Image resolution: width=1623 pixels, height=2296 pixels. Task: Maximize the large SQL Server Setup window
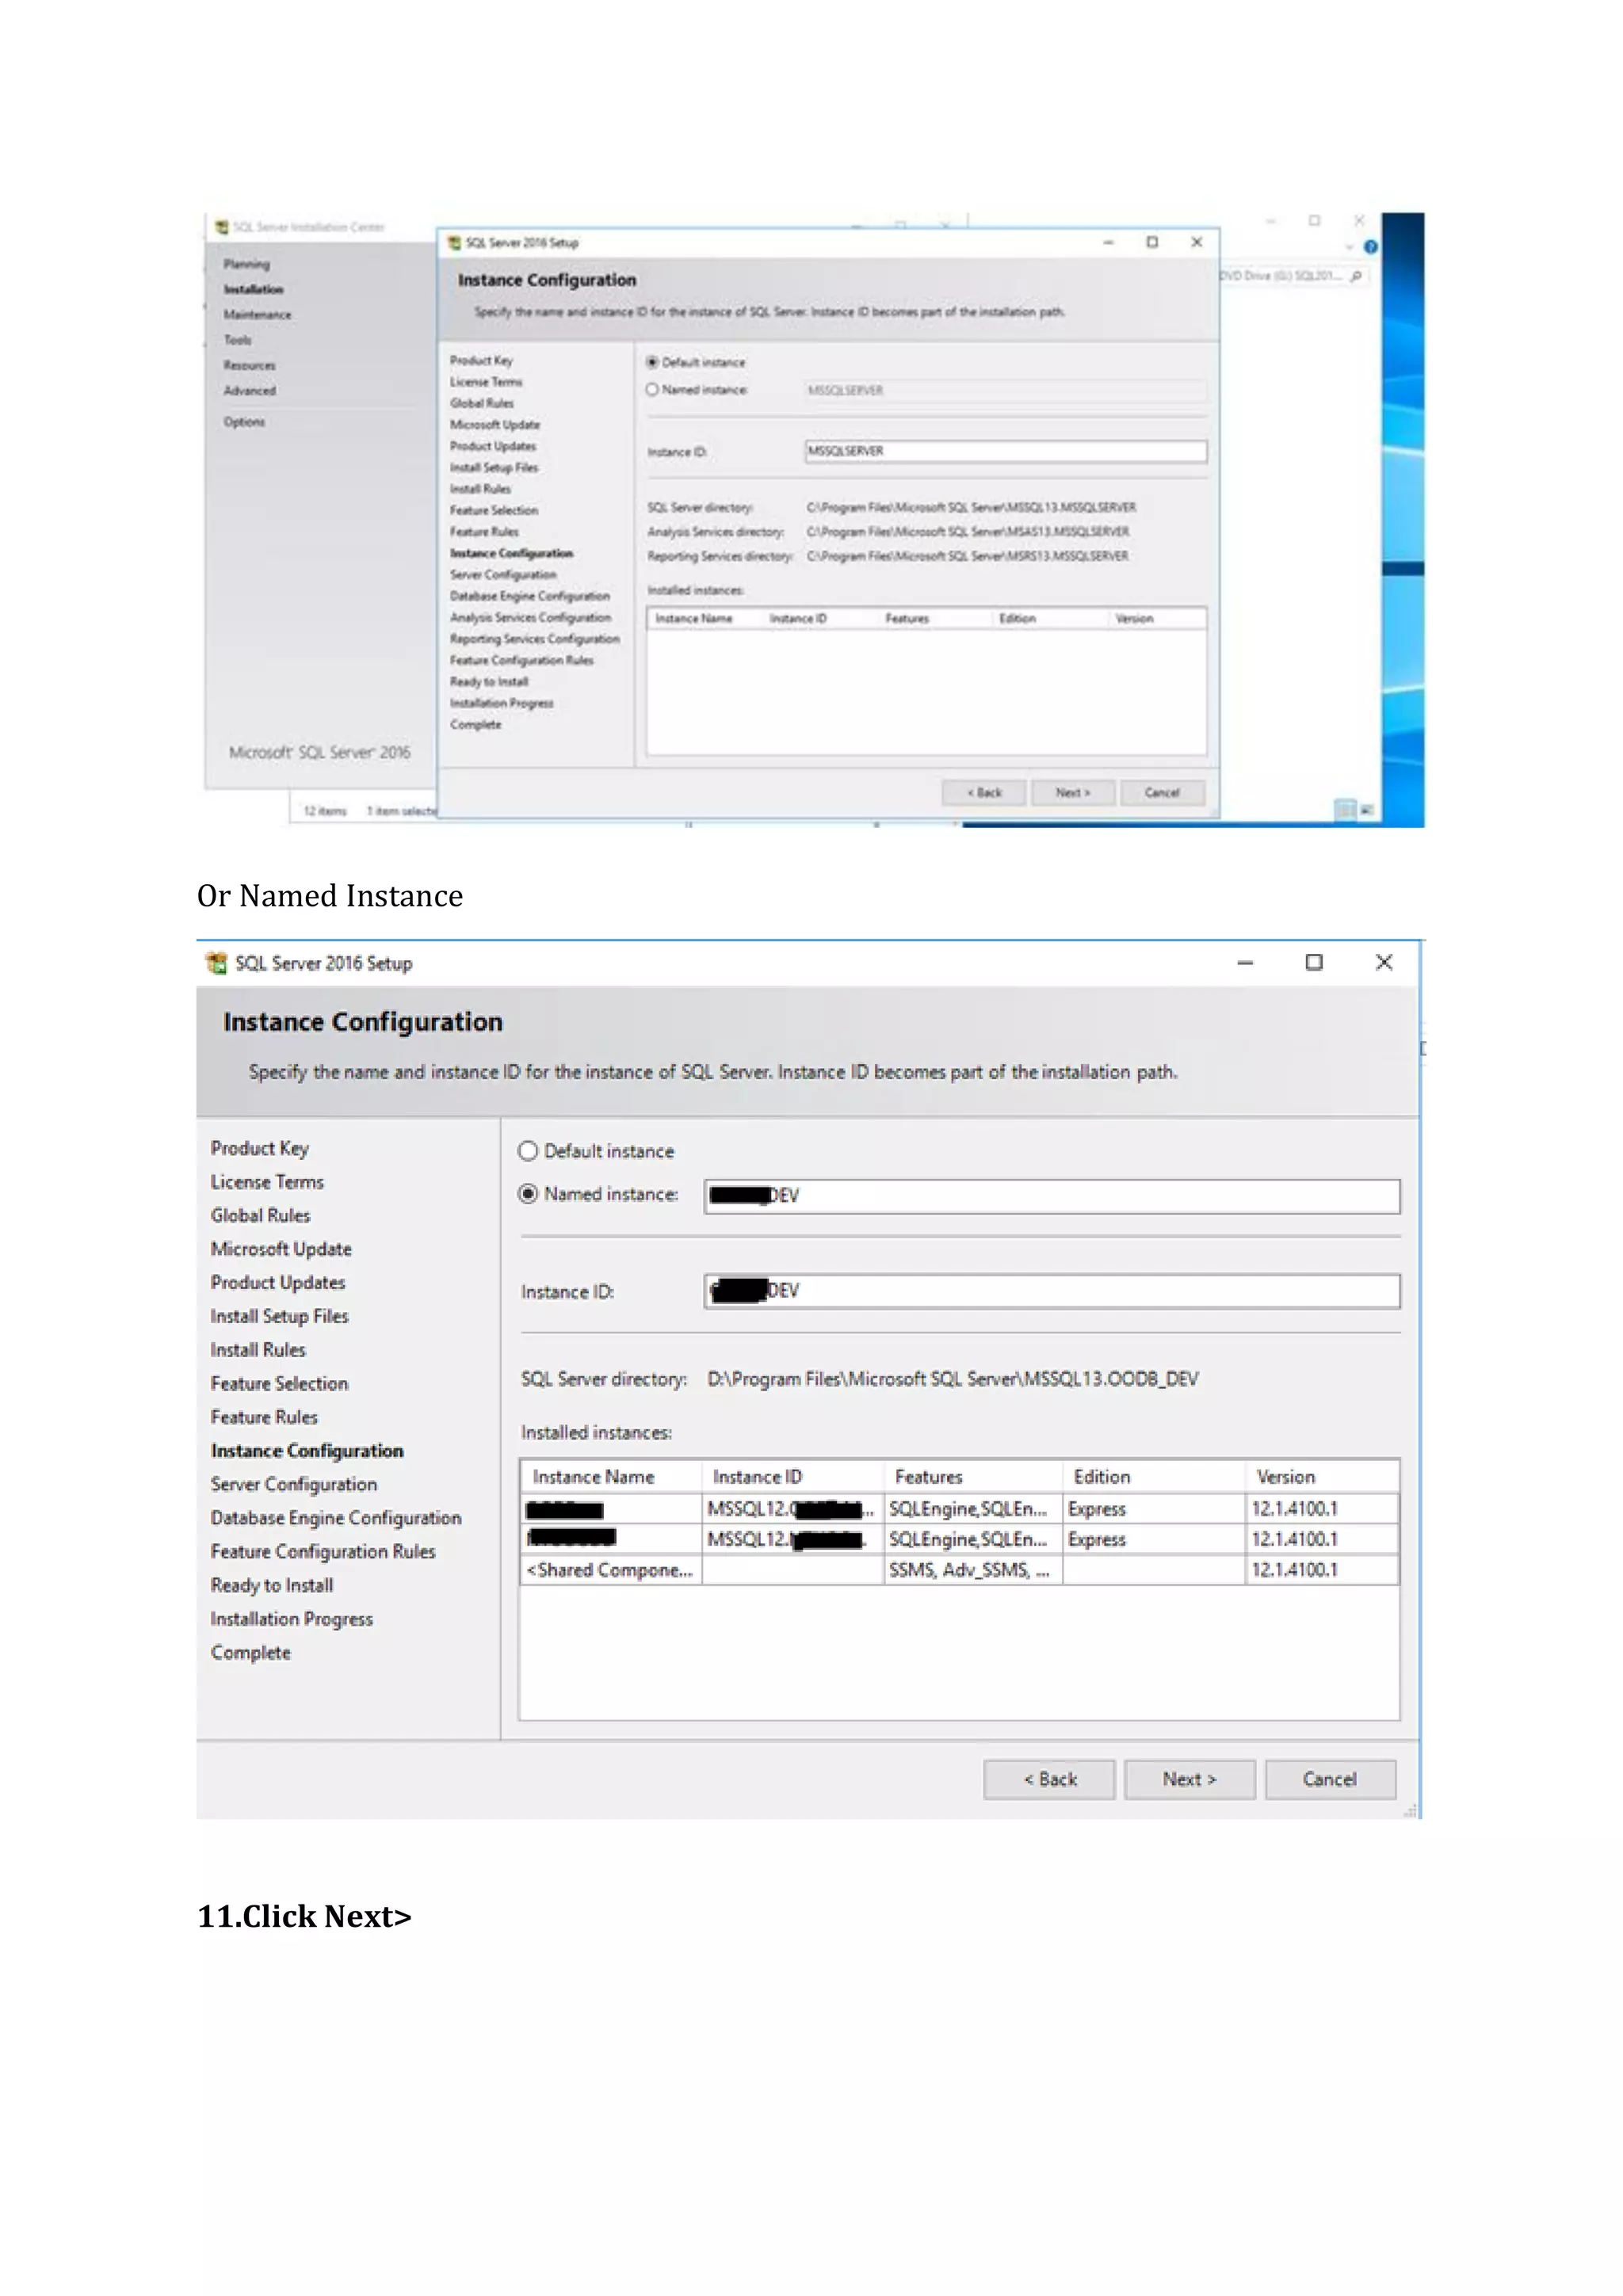(x=1313, y=962)
